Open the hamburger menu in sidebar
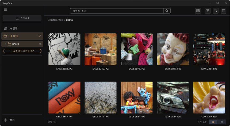Screen dimensions: 230x126 pos(5,10)
